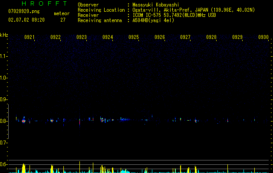Click the 1.0 kHz axis label
Screen dimensions: 273x173
point(3,78)
